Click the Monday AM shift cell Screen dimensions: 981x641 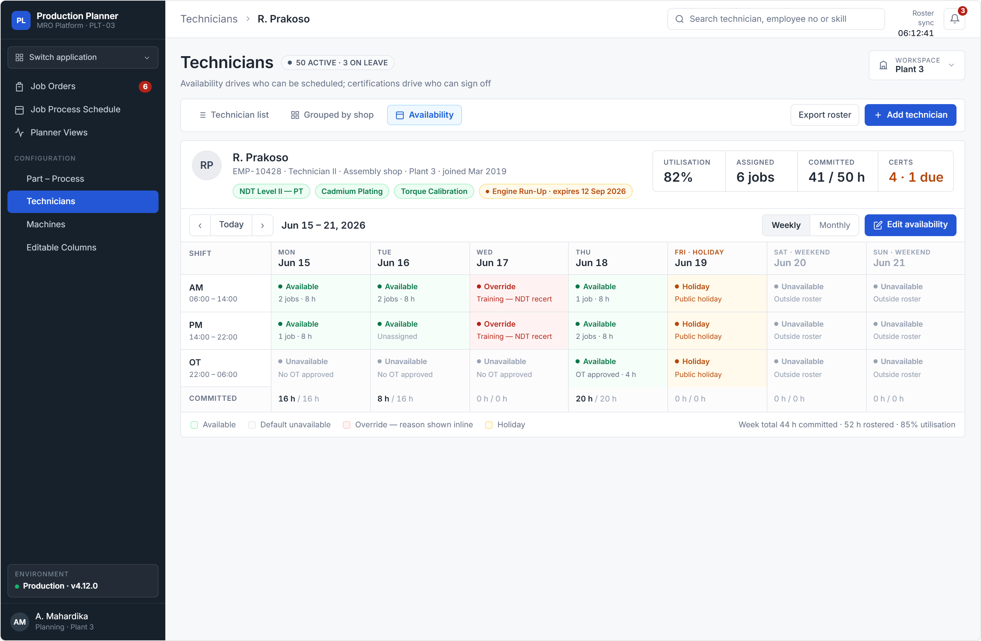click(x=321, y=294)
